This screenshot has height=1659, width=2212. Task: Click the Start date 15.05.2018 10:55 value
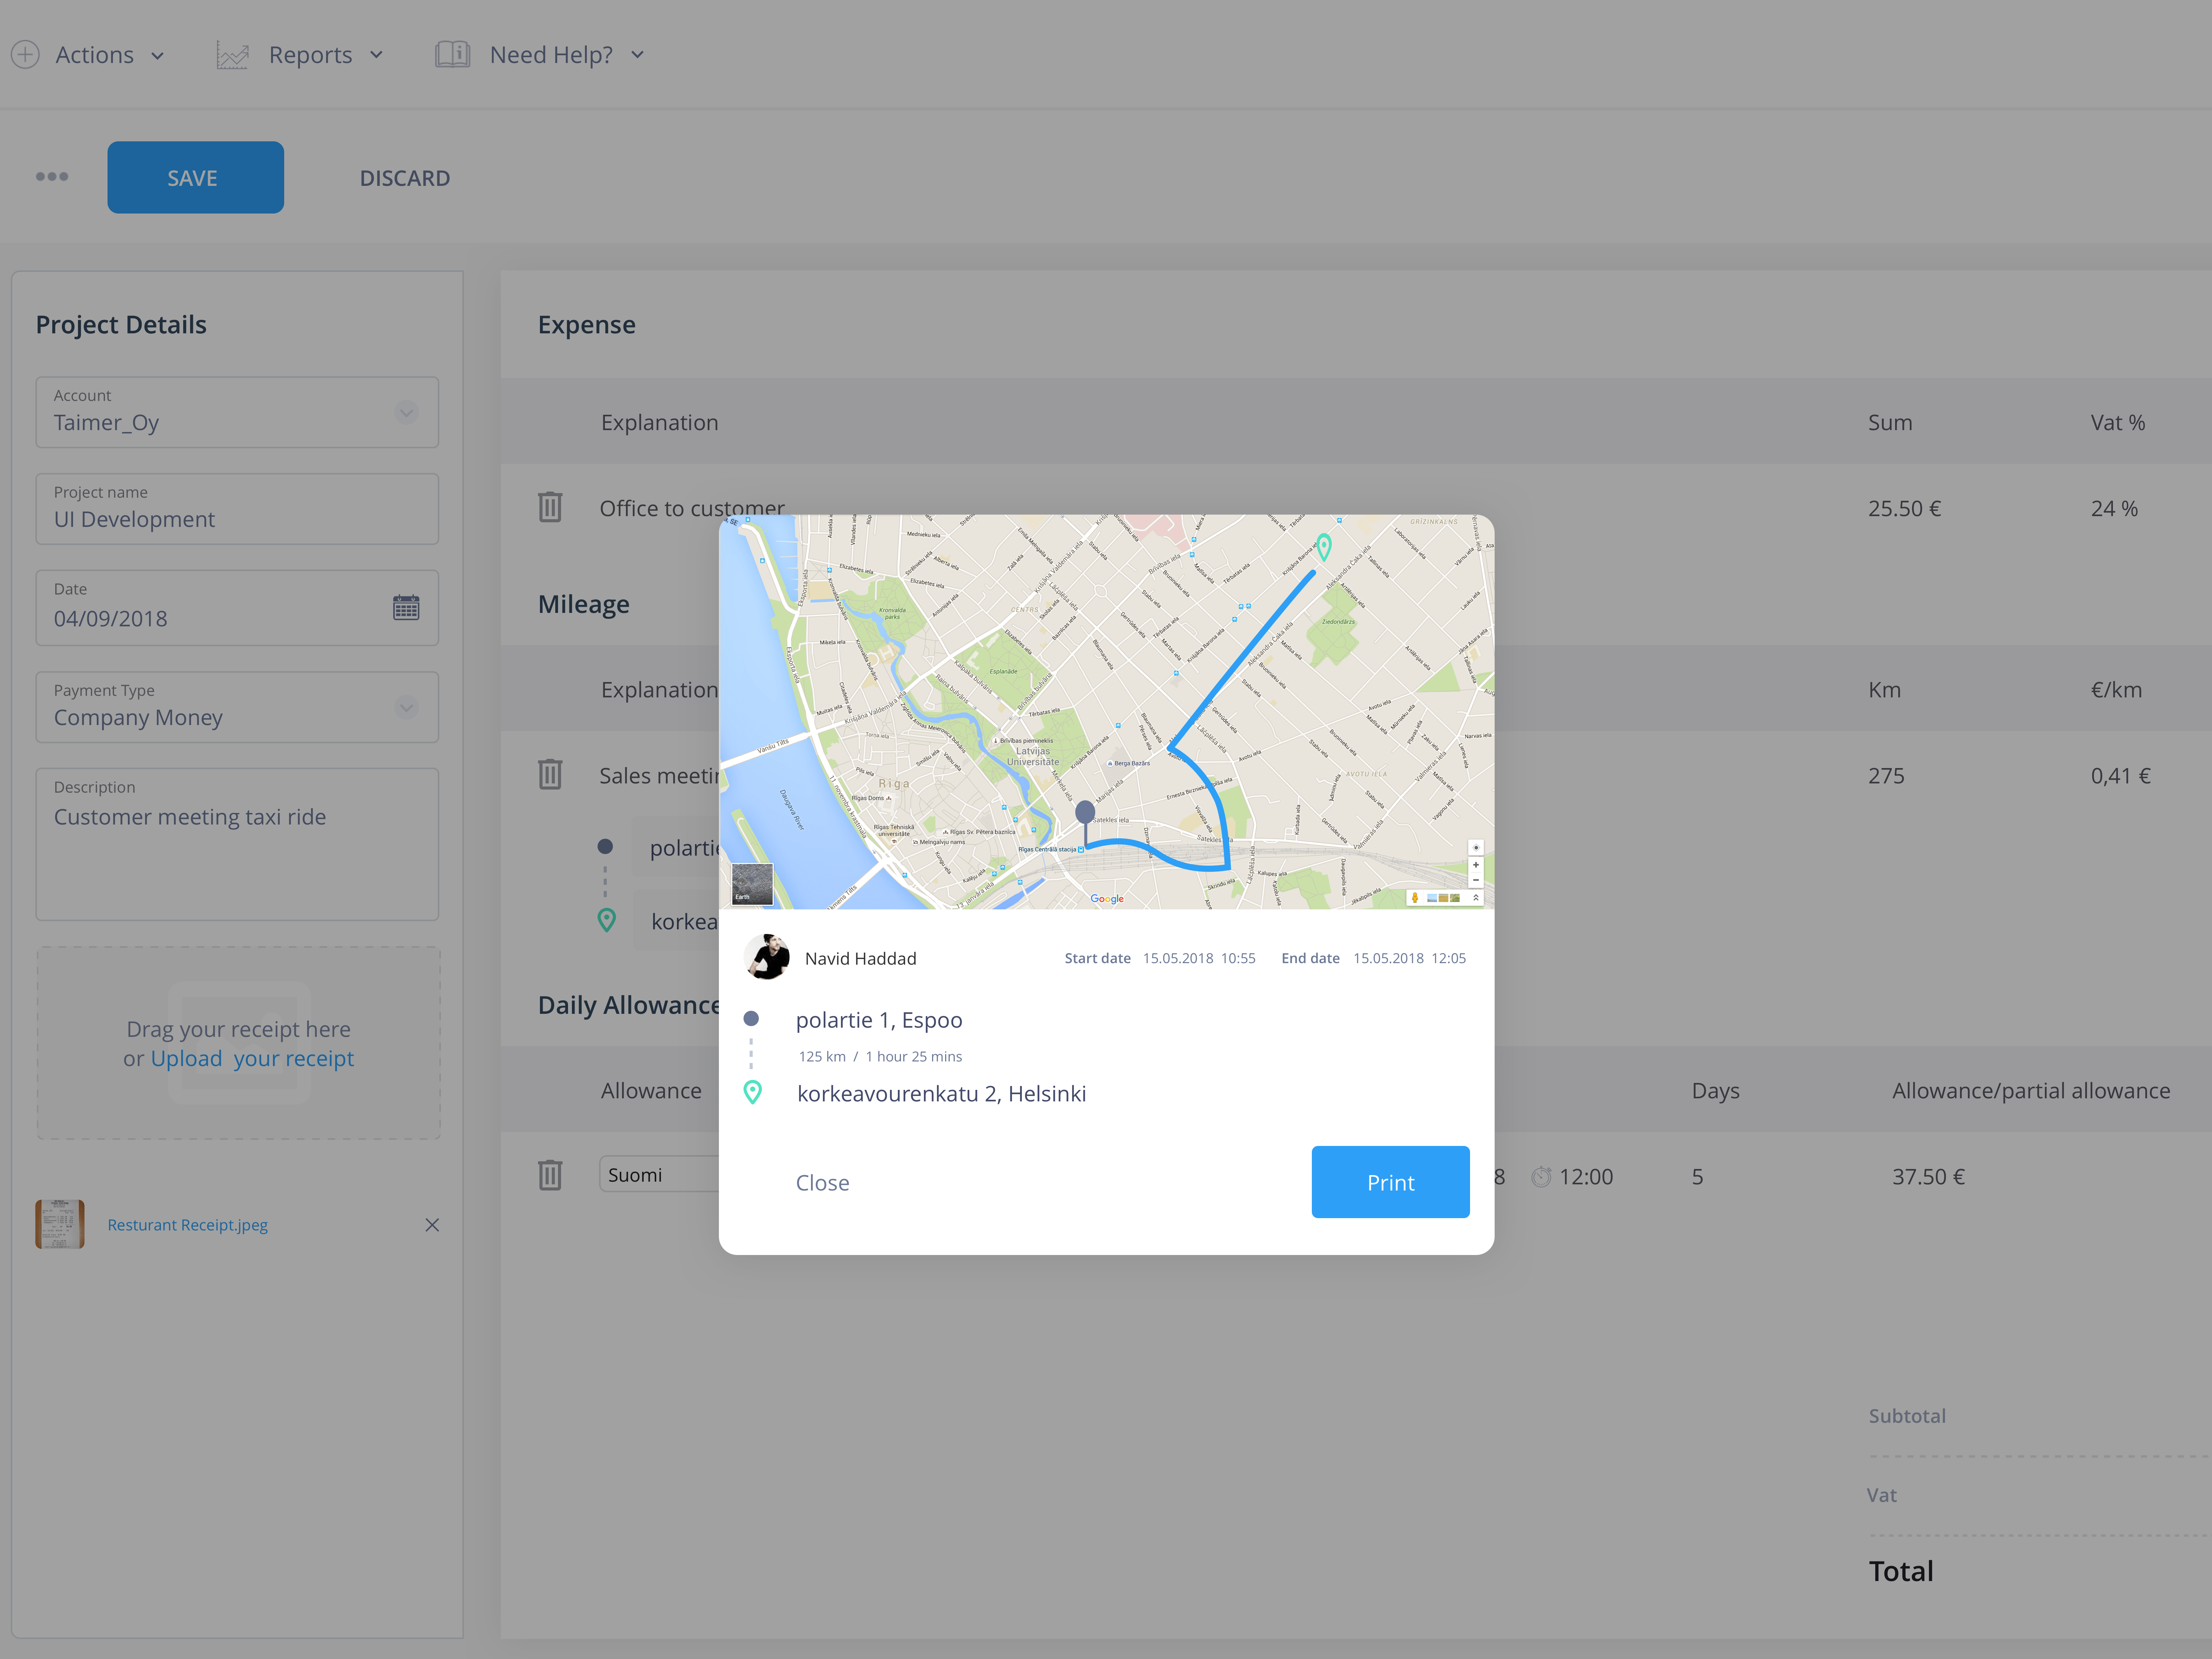coord(1199,958)
